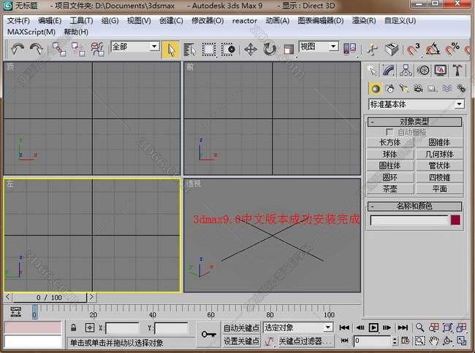Activate the Select and Rotate tool
The width and height of the screenshot is (475, 353).
tap(270, 50)
